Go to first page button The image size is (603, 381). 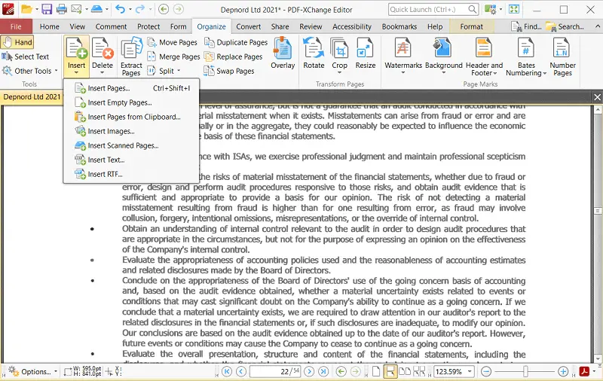tap(227, 371)
